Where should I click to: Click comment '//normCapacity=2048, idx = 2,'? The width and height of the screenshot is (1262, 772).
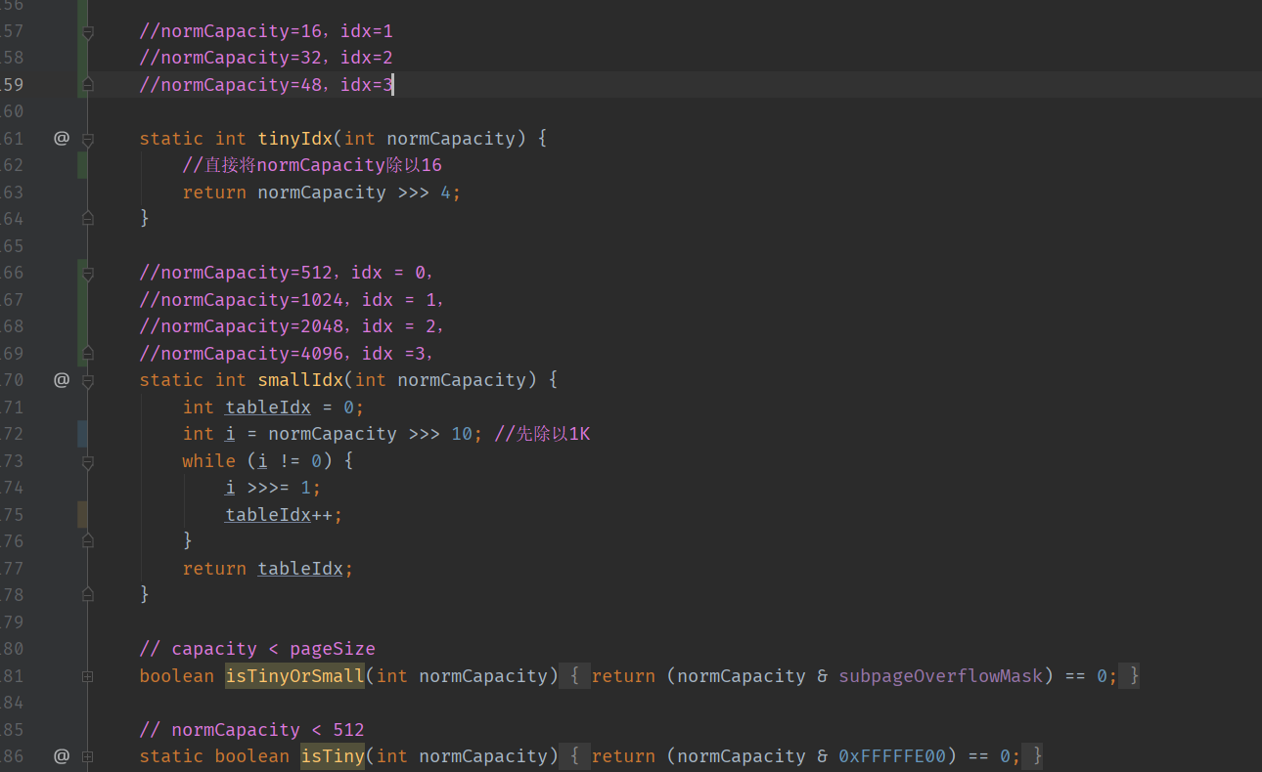click(293, 325)
